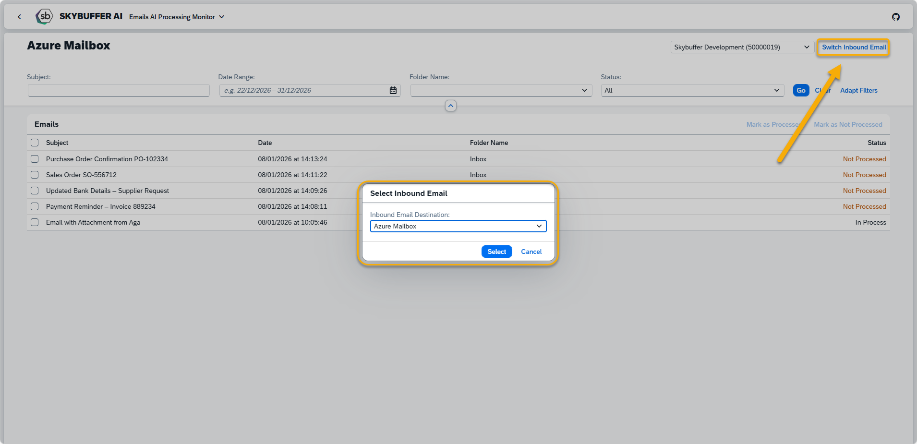Click the Switch Inbound Email button
The width and height of the screenshot is (917, 444).
[x=853, y=47]
